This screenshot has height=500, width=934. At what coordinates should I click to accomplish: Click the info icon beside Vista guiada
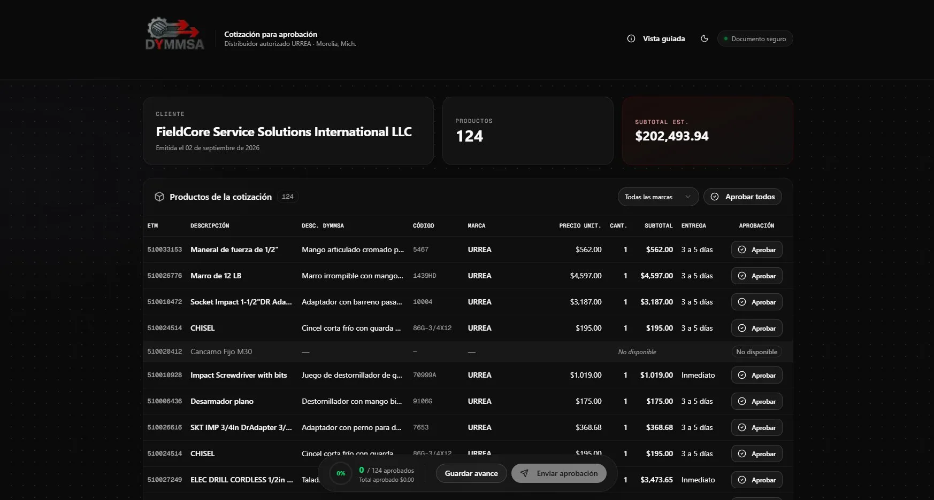point(631,38)
